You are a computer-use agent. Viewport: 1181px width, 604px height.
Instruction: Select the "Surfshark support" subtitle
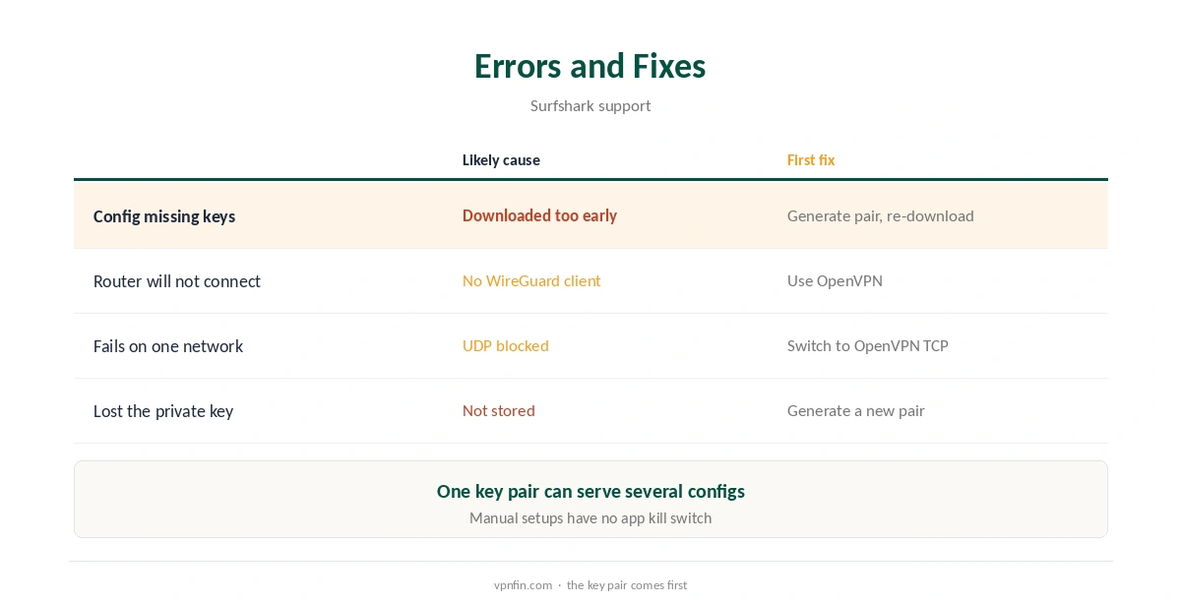click(590, 106)
